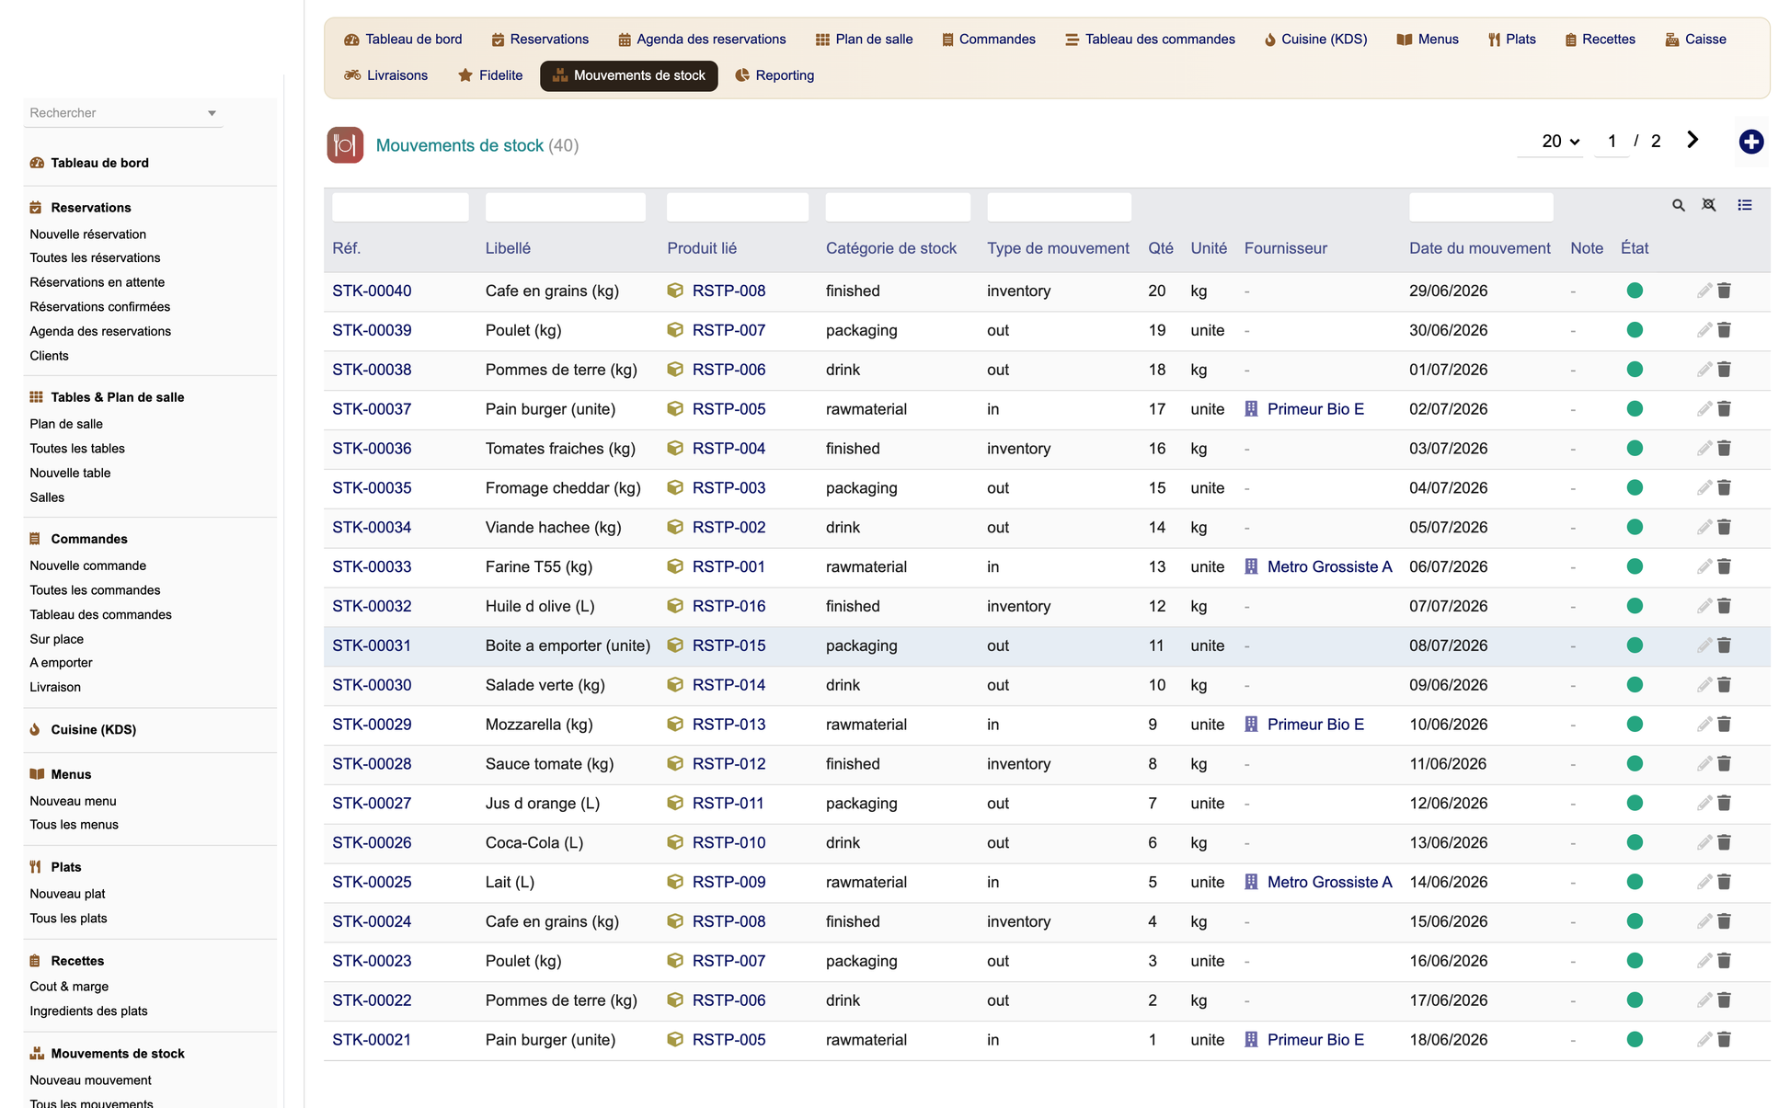
Task: Click the add new stock movement plus icon
Action: (1750, 142)
